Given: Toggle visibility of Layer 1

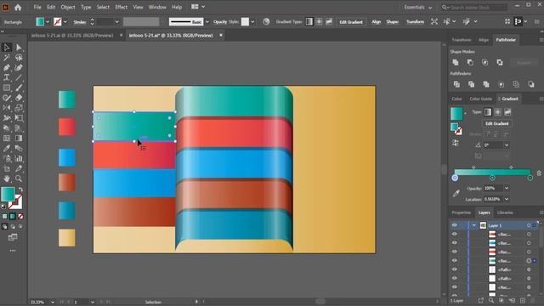Looking at the screenshot, I should pyautogui.click(x=455, y=225).
